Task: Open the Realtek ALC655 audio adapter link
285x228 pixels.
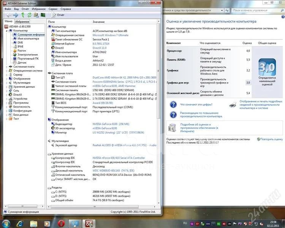Action: tap(124, 145)
